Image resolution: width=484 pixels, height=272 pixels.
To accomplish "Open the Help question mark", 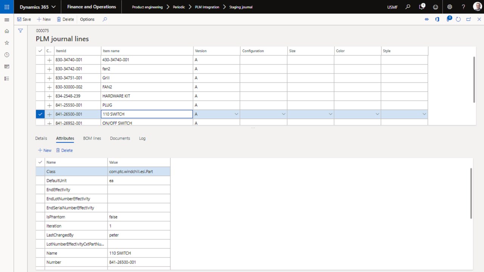I will [464, 7].
